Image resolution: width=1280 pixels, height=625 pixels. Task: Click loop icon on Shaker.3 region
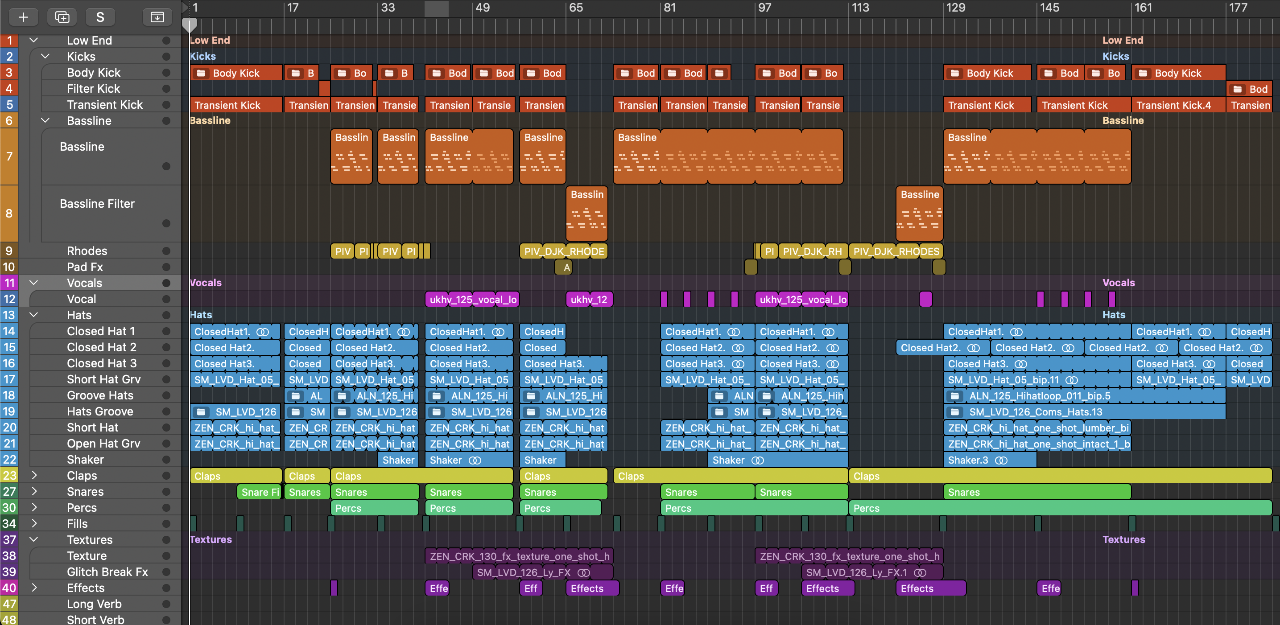(1001, 460)
